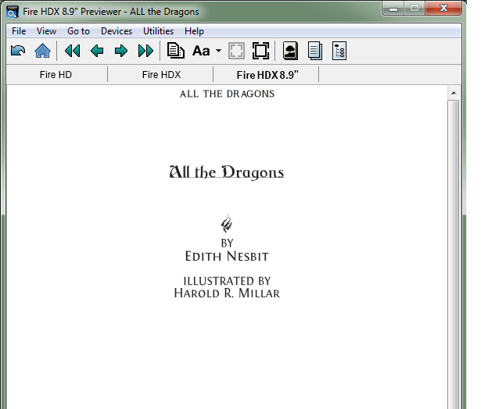Screen dimensions: 488x409
Task: Open the table of contents list icon
Action: (x=339, y=51)
